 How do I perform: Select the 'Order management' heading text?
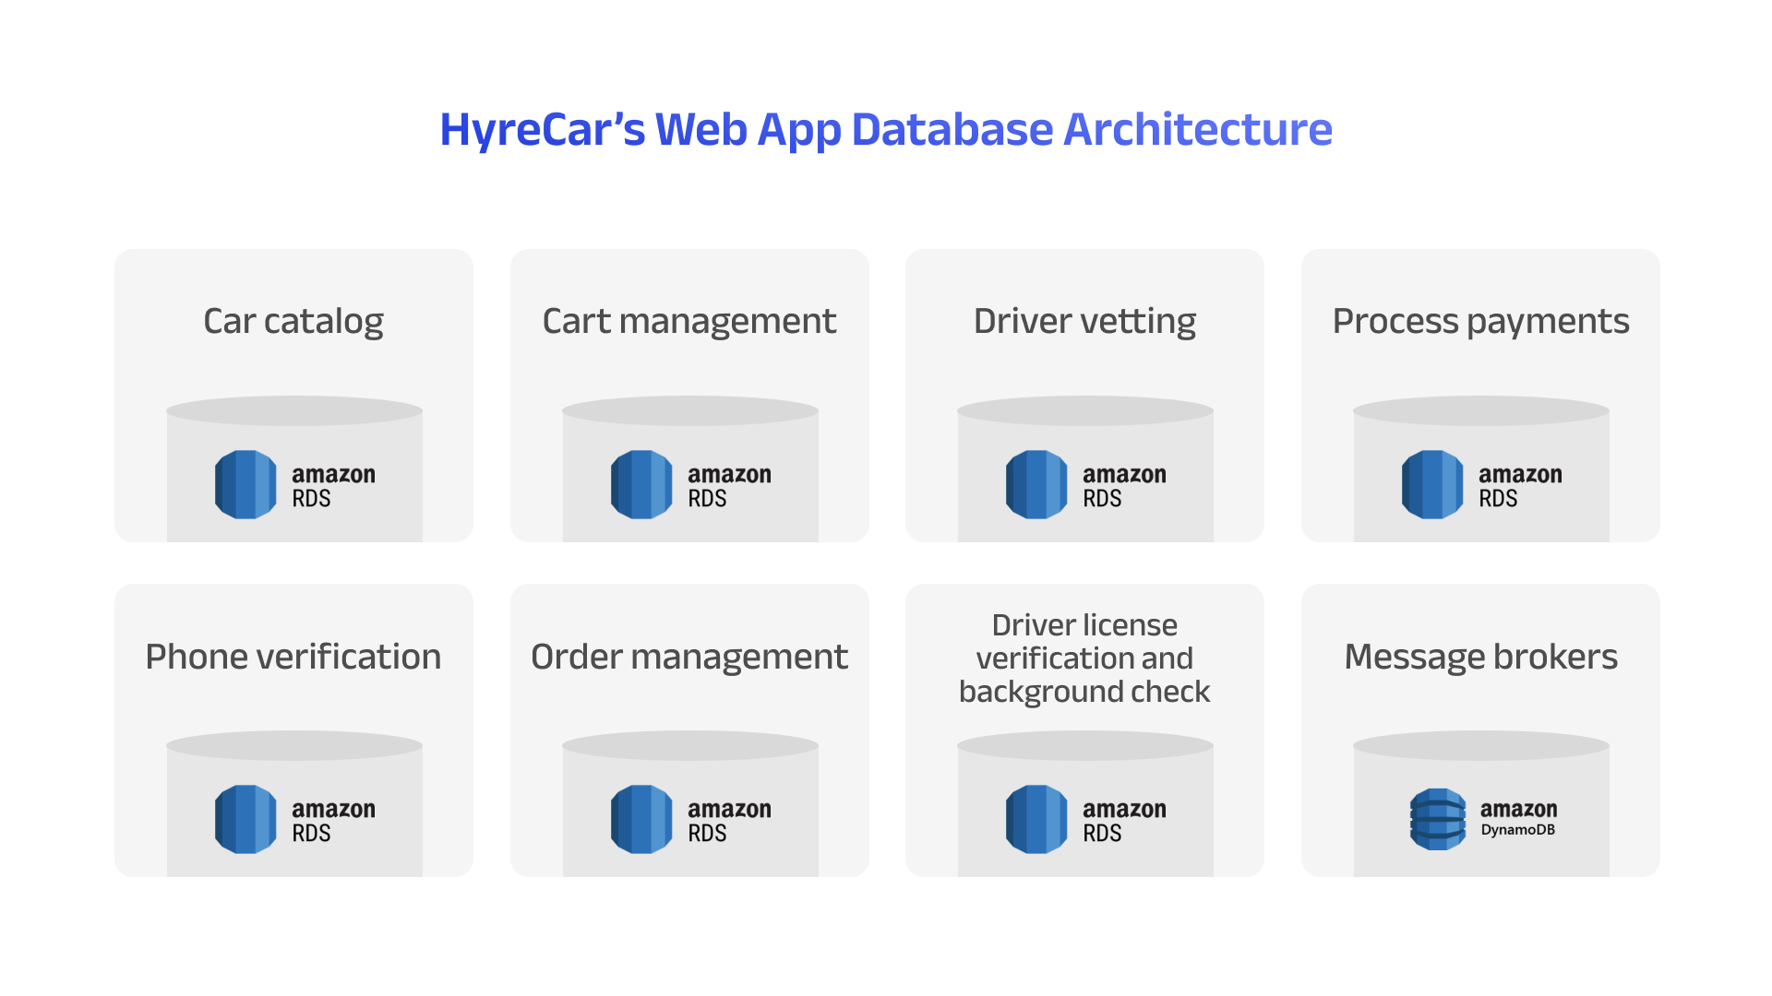pos(689,657)
